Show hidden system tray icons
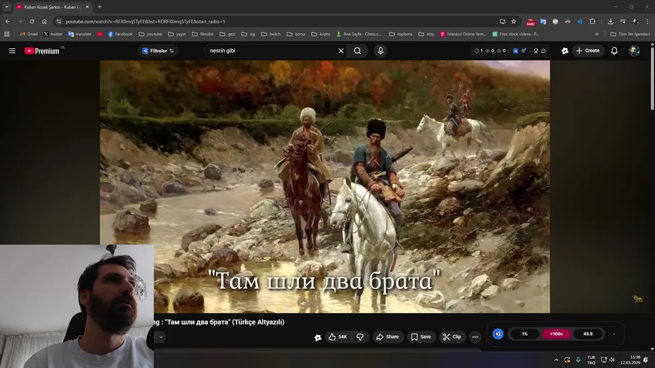This screenshot has width=655, height=368. (556, 360)
